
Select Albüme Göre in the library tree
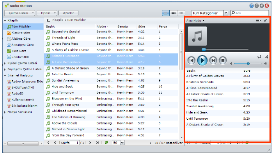tap(21, 39)
